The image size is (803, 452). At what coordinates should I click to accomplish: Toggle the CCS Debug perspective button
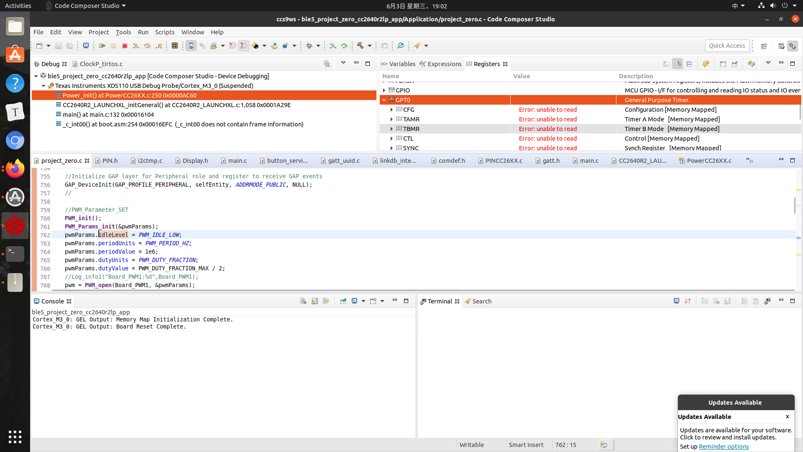tap(793, 46)
